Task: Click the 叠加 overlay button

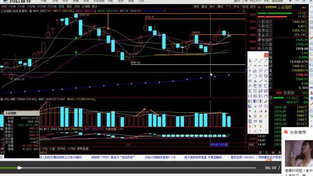Action: click(204, 7)
